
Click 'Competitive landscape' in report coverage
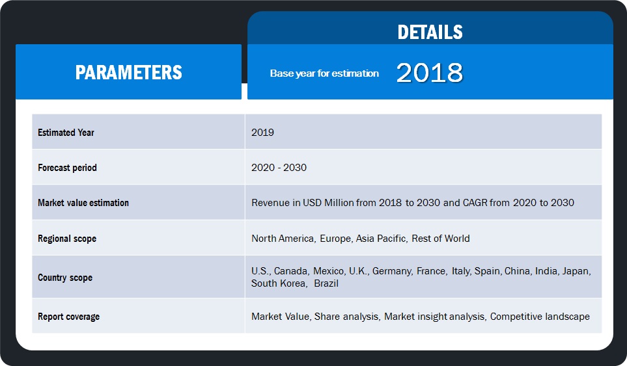pos(540,317)
